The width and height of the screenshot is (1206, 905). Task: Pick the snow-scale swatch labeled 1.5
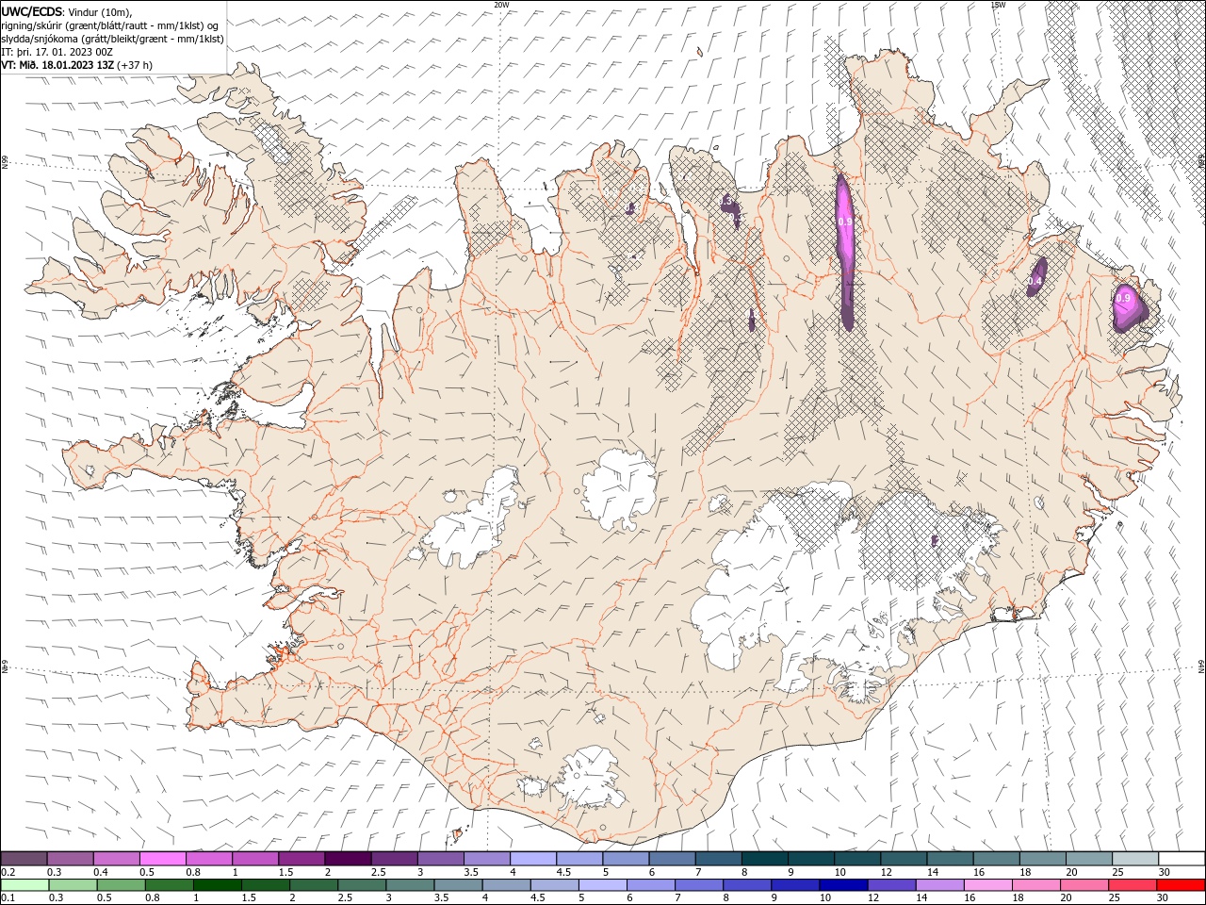[x=301, y=859]
